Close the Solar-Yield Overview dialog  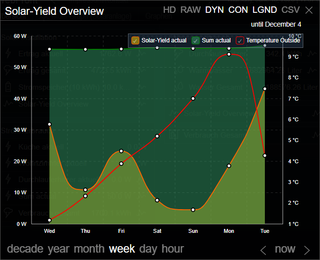pos(309,10)
